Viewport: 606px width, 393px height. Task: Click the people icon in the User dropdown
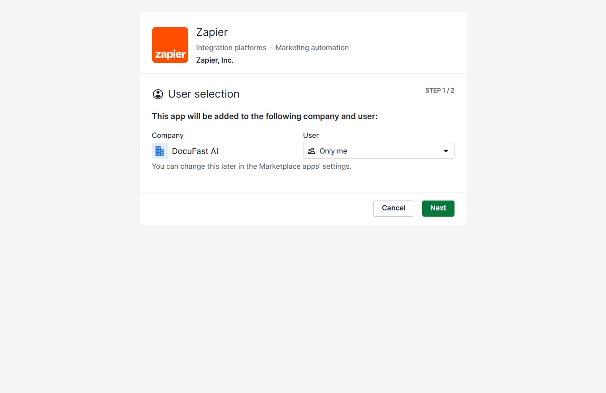tap(312, 151)
